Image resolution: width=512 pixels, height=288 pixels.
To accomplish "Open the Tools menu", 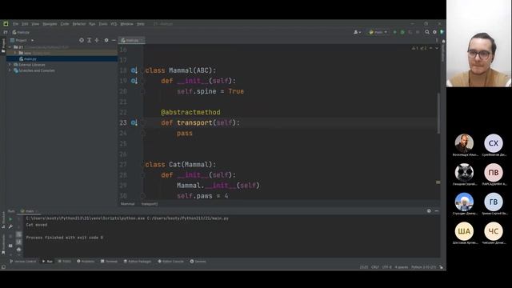I will 103,24.
